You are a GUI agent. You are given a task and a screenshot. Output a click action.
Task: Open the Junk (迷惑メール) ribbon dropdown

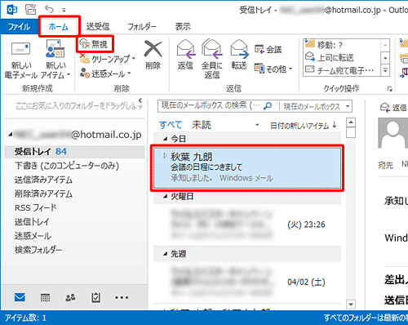pos(105,73)
